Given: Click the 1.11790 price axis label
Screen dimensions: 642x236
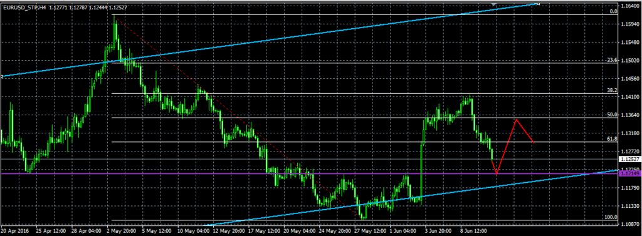Looking at the screenshot, I should 631,188.
